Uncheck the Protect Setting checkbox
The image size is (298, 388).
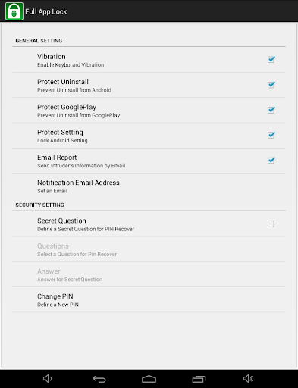click(271, 136)
